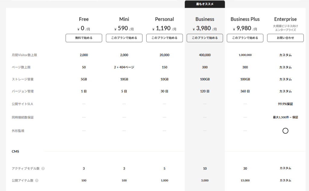Choose the Personal plan's このプランで始める button

point(164,38)
